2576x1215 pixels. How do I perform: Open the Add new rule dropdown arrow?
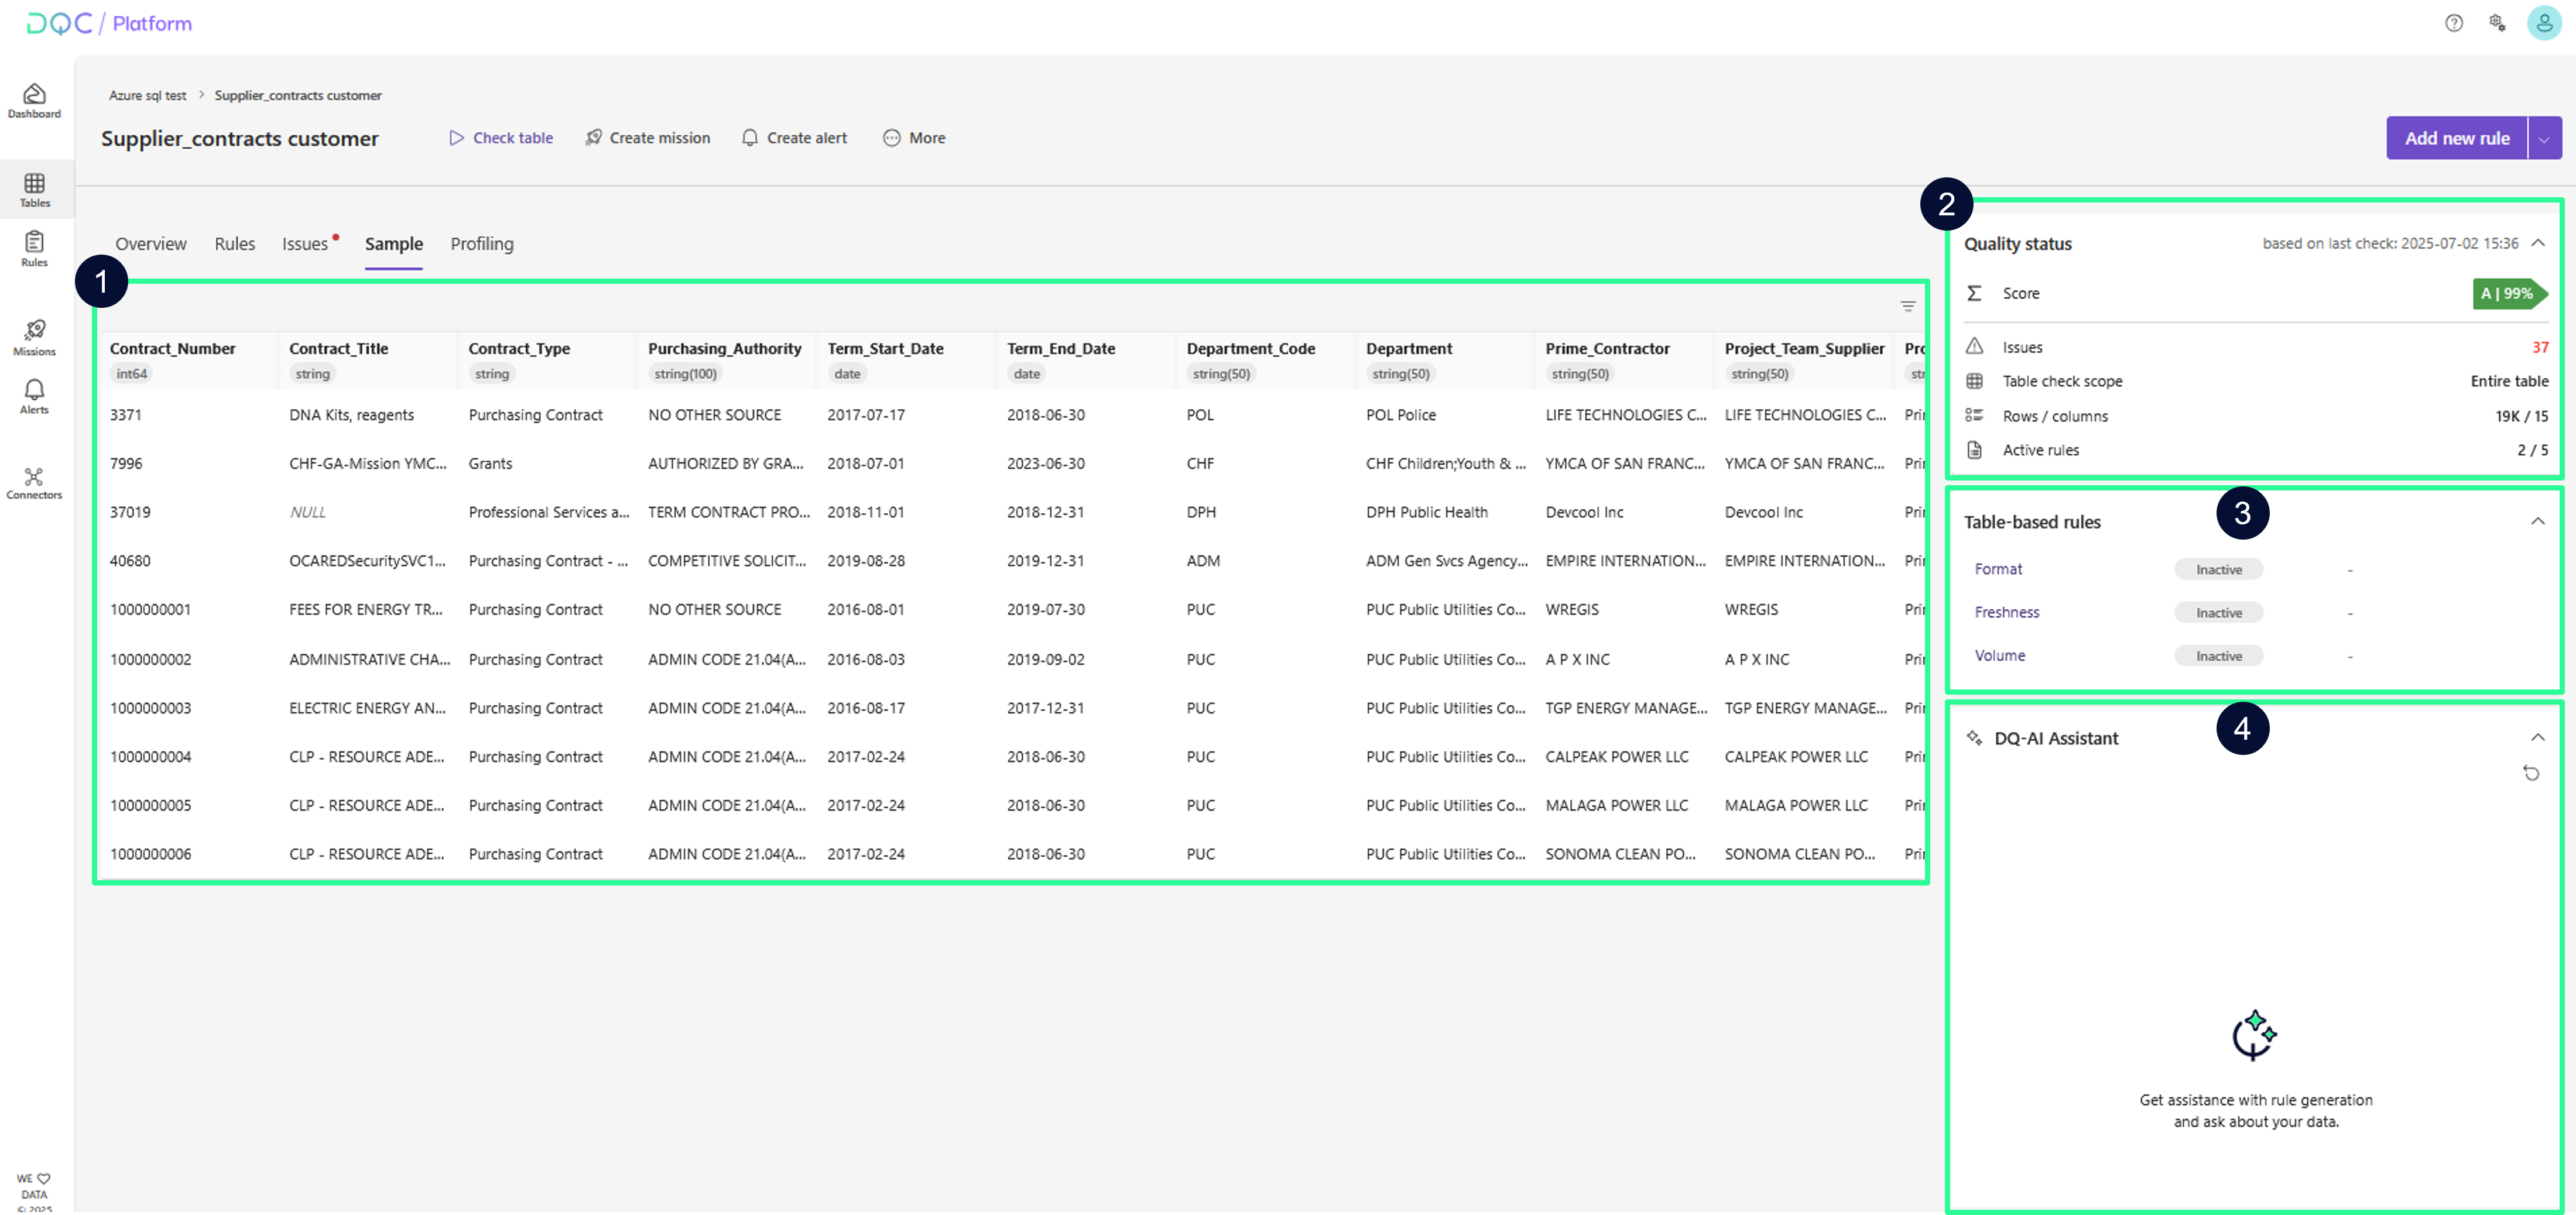coord(2545,138)
